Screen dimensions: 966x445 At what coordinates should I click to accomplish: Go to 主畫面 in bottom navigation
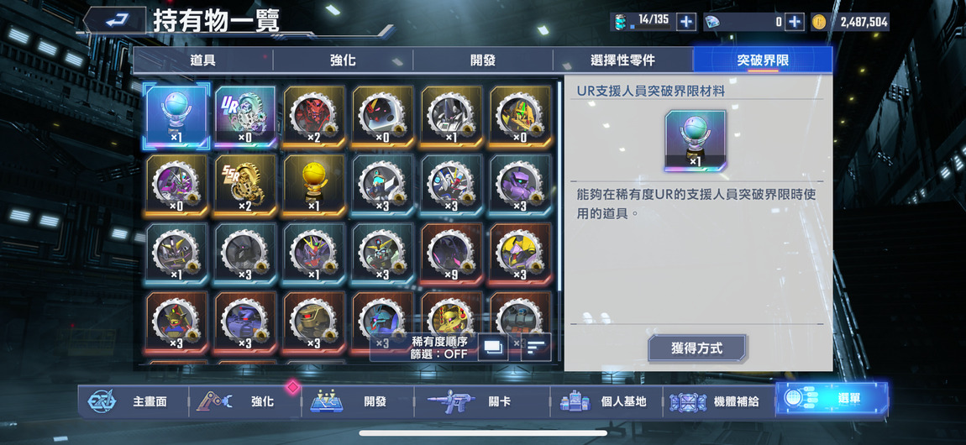(133, 401)
